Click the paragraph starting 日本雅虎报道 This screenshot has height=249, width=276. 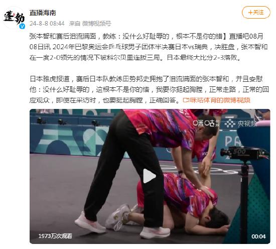point(149,90)
